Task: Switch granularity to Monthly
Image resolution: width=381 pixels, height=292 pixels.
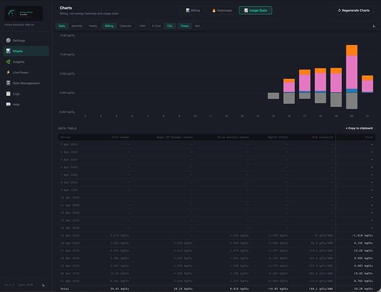Action: 77,26
